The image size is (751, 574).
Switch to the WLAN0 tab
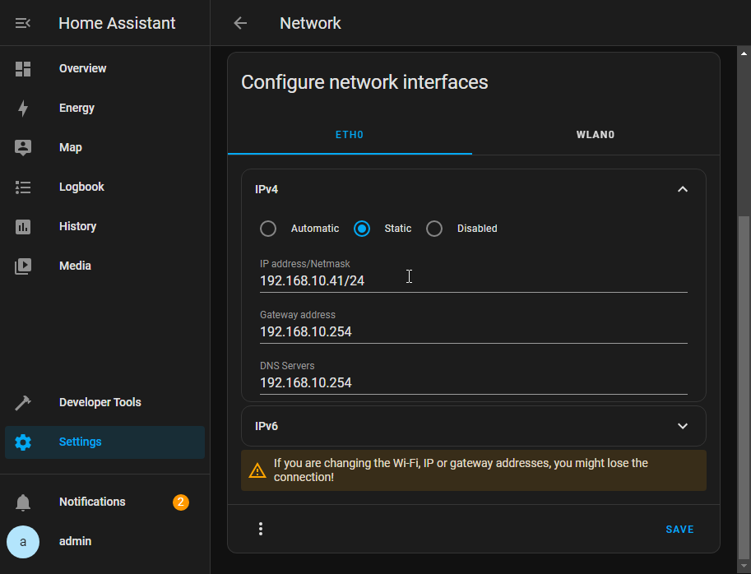tap(596, 135)
